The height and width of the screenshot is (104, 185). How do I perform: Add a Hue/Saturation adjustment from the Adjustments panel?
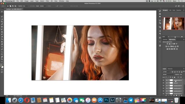click(x=166, y=47)
